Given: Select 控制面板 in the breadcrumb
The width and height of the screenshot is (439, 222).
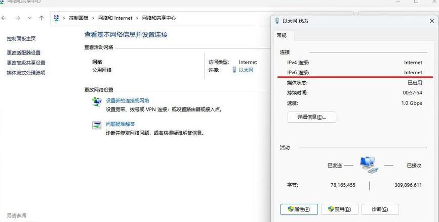Looking at the screenshot, I should [78, 18].
